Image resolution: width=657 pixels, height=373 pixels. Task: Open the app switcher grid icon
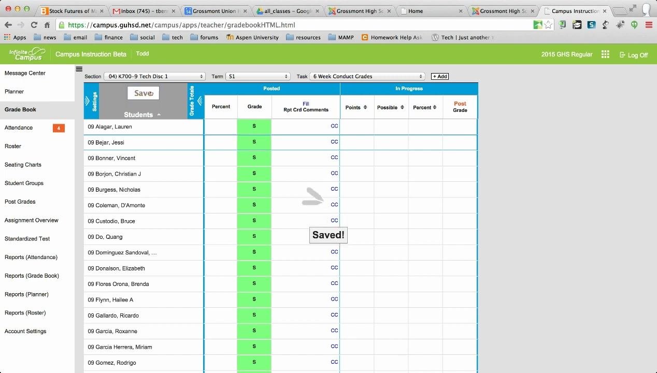605,54
